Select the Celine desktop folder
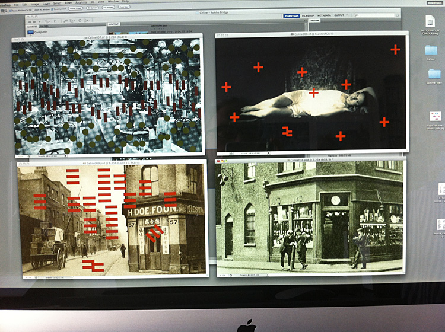The width and height of the screenshot is (445, 332). pos(431,53)
